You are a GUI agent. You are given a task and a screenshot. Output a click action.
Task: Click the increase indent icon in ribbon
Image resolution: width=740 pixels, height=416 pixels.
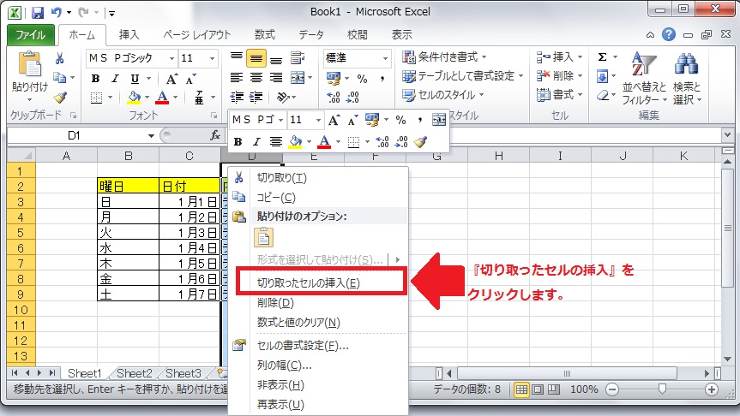(x=256, y=97)
